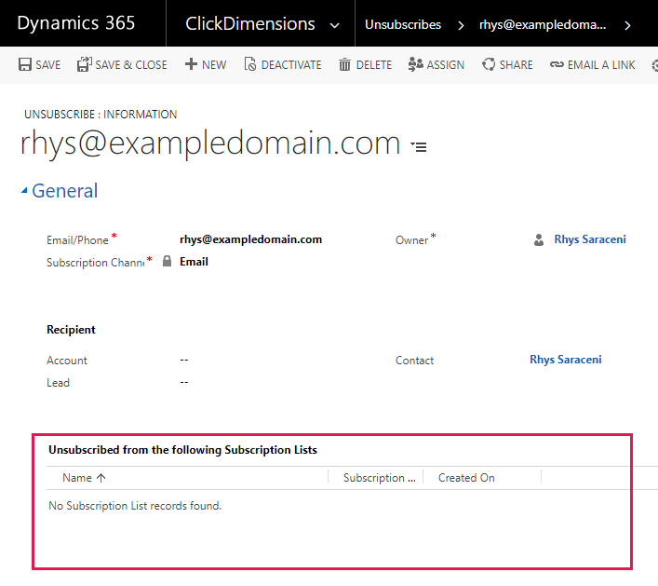Open the rhys@exampledoma... breadcrumb item

543,25
